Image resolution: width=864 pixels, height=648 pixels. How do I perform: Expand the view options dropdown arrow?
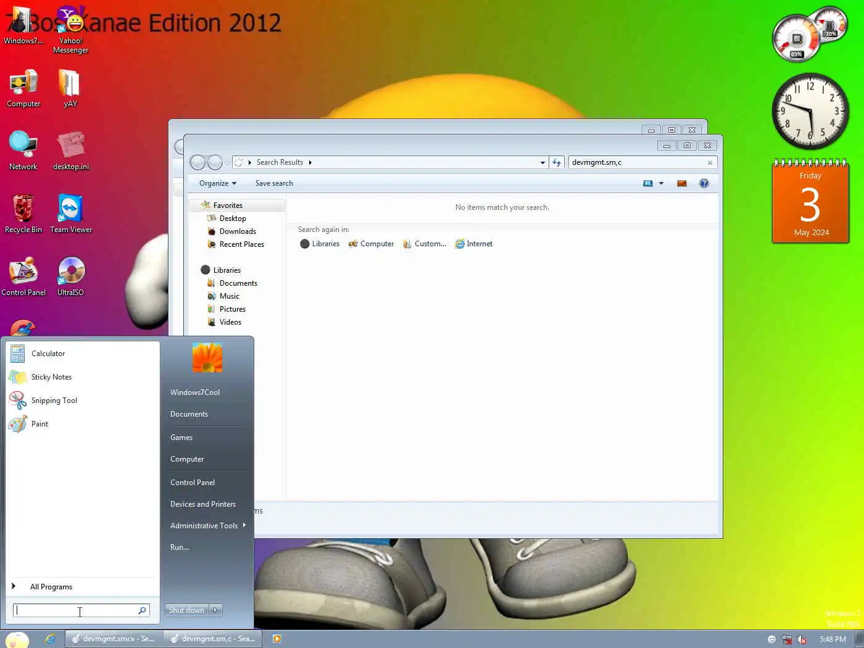pyautogui.click(x=661, y=183)
